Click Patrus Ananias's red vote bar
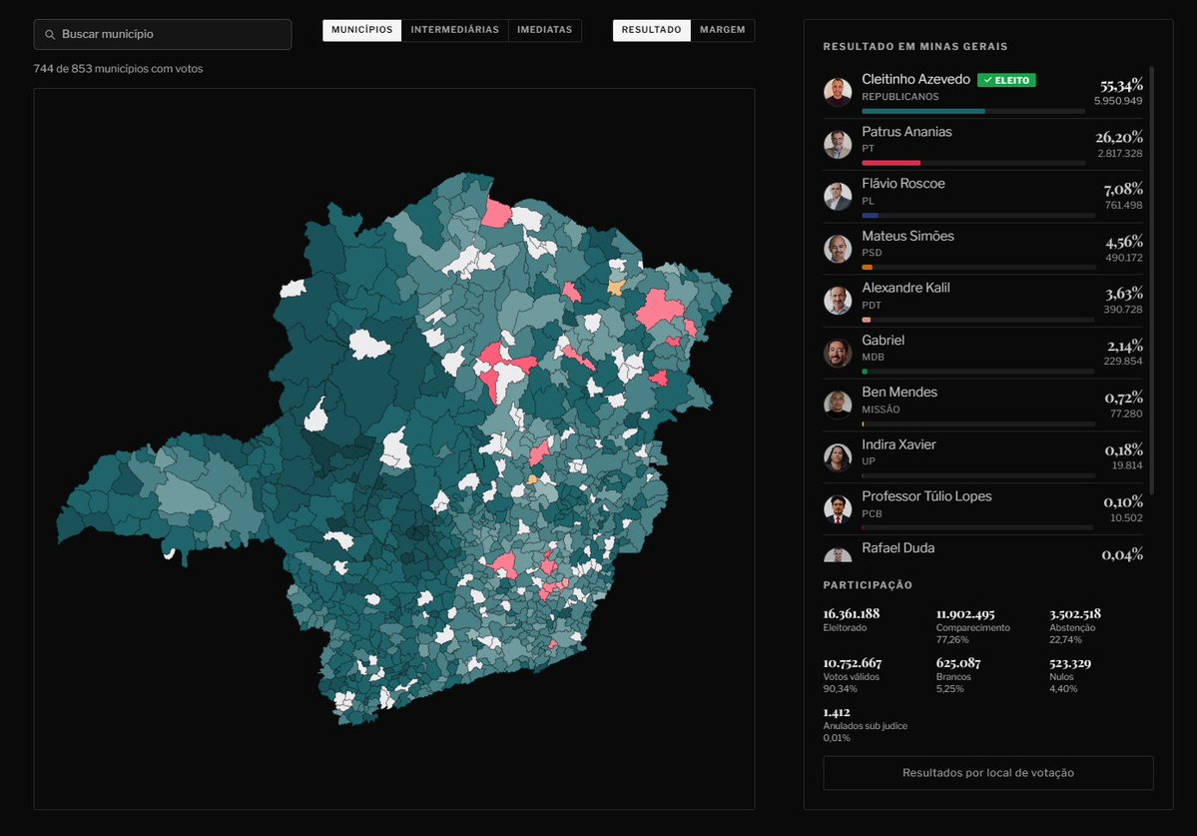This screenshot has width=1197, height=836. 891,164
